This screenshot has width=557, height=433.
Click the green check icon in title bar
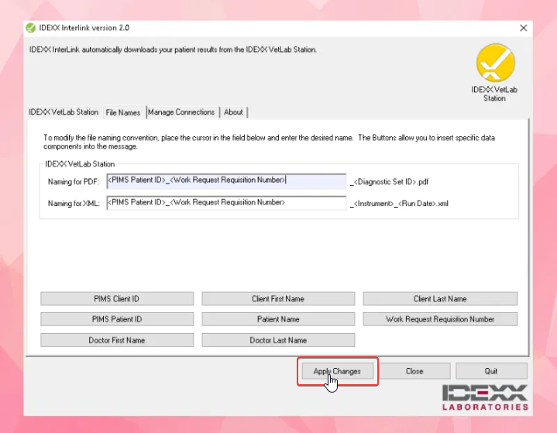point(31,28)
